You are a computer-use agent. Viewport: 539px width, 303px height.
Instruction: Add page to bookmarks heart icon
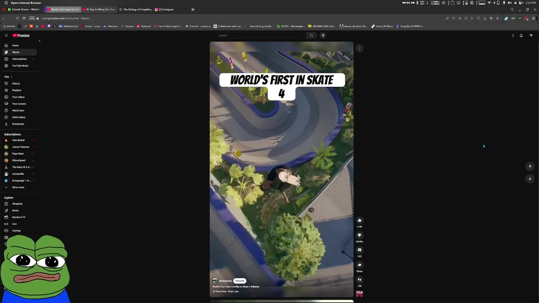tap(478, 18)
